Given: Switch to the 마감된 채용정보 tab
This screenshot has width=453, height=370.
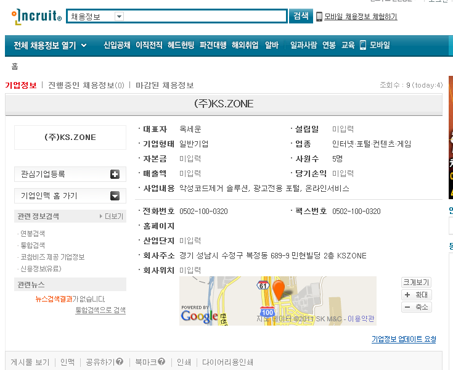Looking at the screenshot, I should pos(165,85).
